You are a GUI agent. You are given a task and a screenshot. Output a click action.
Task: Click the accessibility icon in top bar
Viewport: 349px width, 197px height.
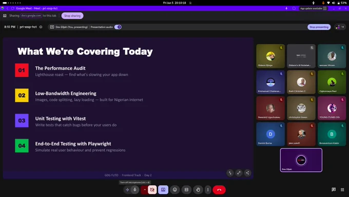[314, 3]
